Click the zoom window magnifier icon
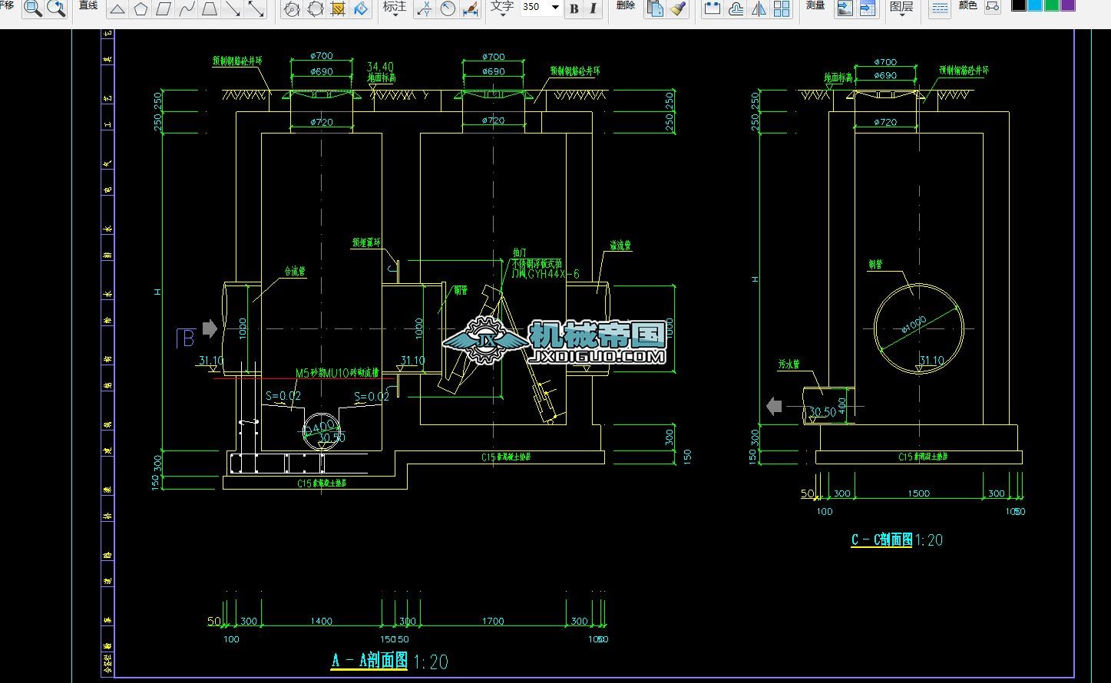Screen dimensions: 1111x683 point(33,9)
